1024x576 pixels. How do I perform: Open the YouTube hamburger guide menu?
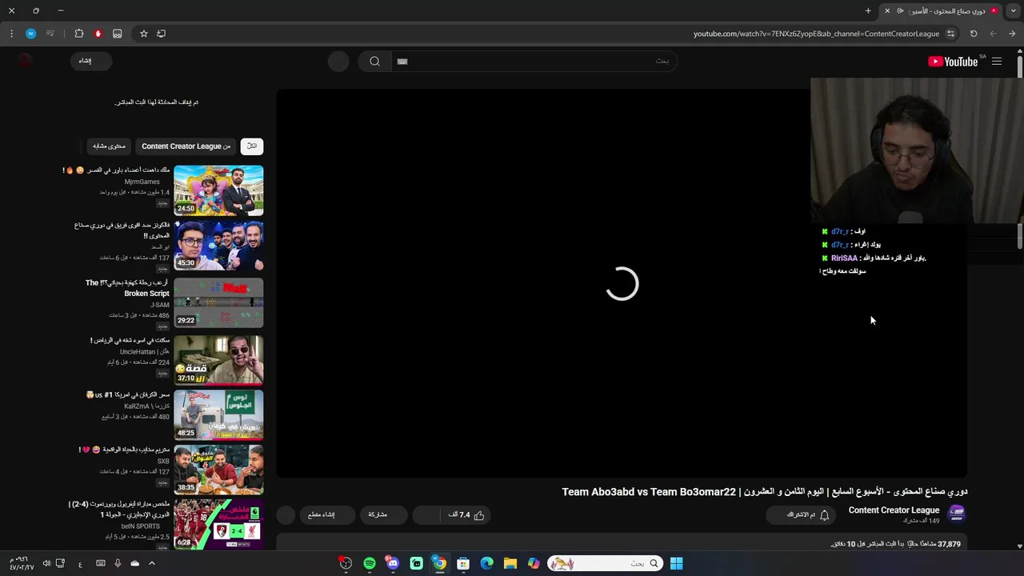coord(997,62)
